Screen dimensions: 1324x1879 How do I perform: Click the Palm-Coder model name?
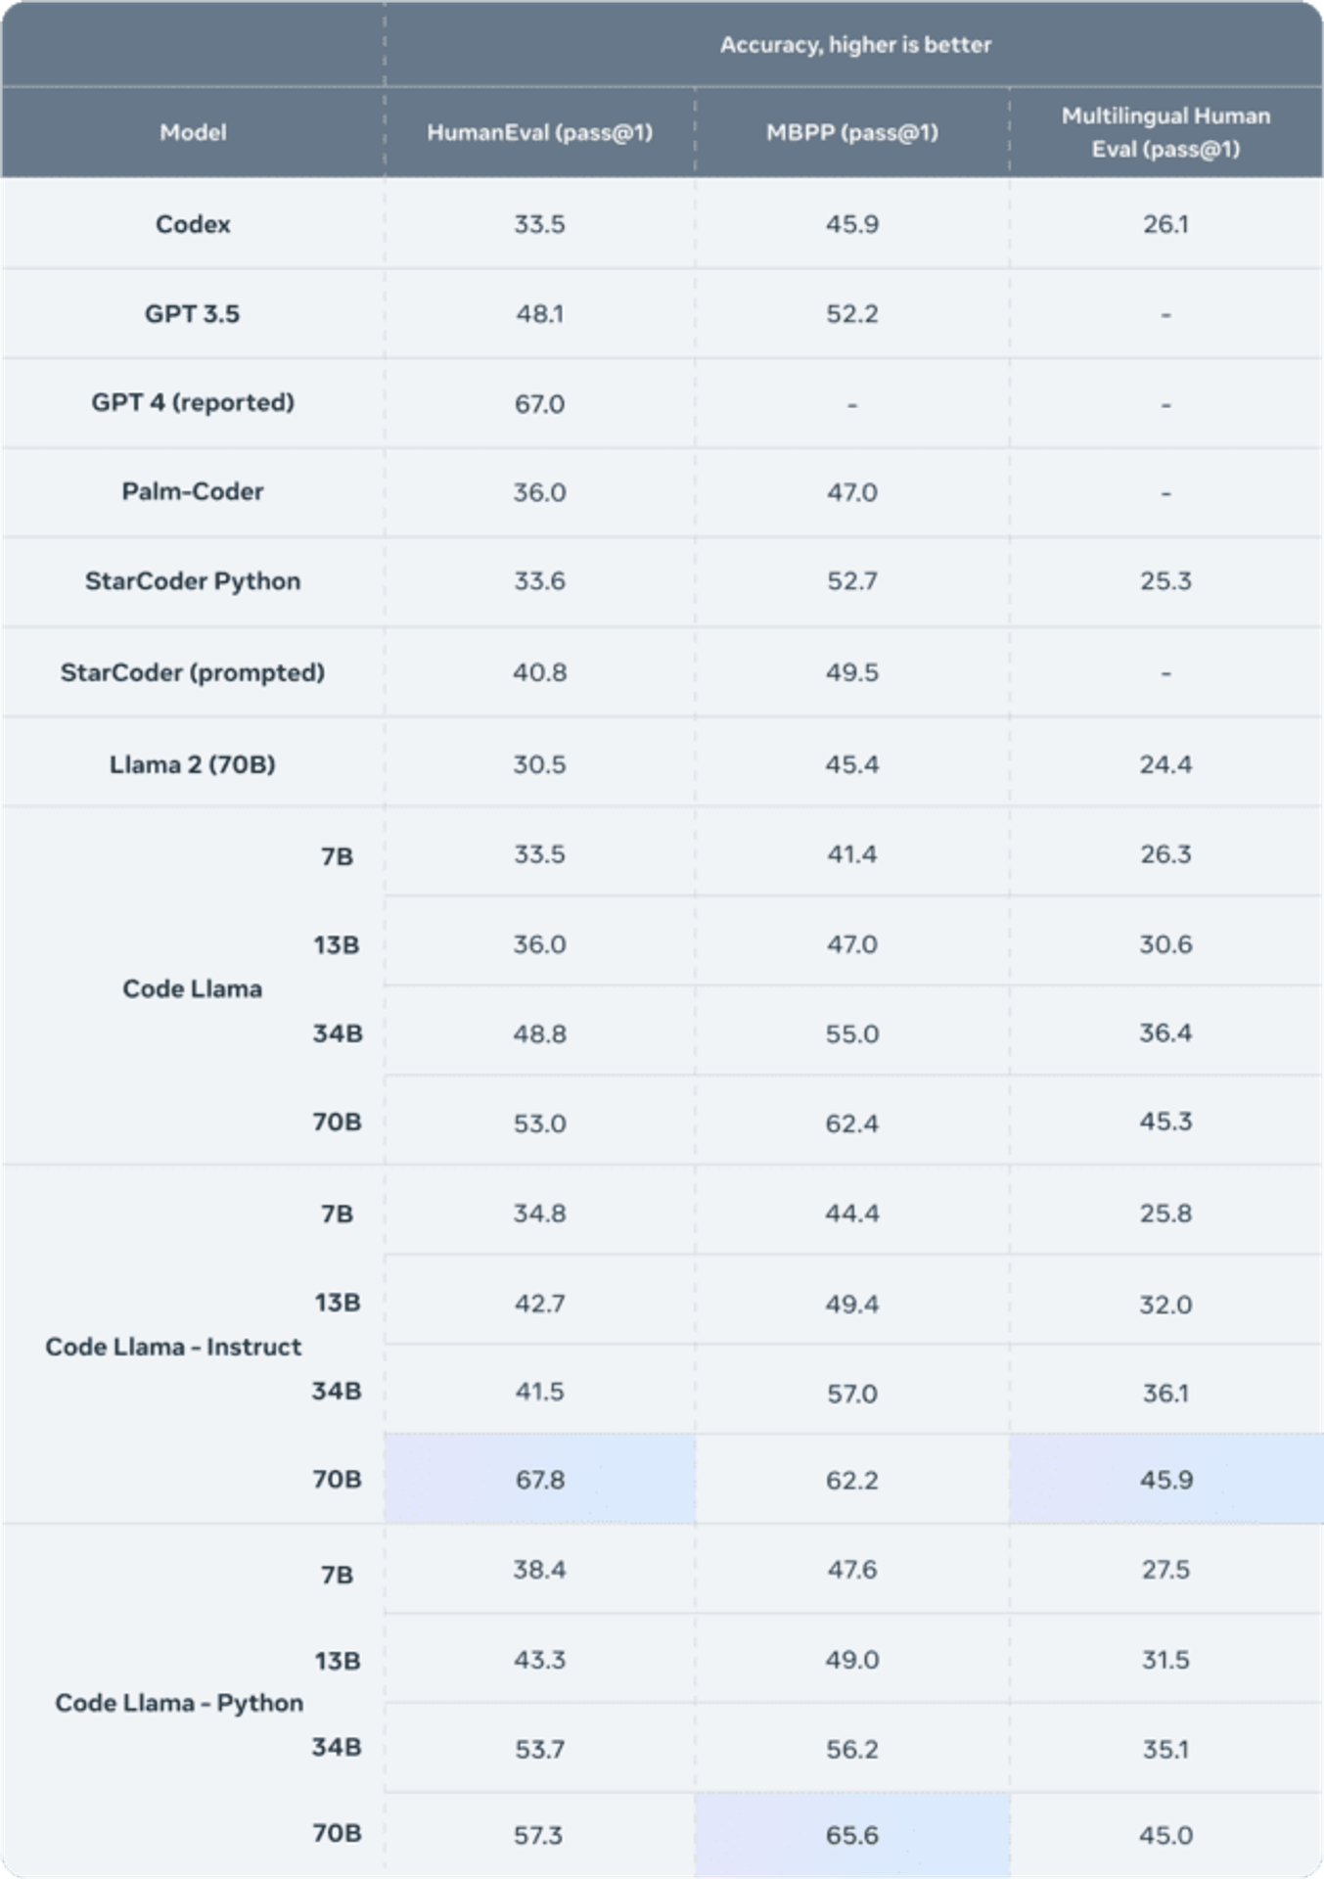click(x=193, y=491)
